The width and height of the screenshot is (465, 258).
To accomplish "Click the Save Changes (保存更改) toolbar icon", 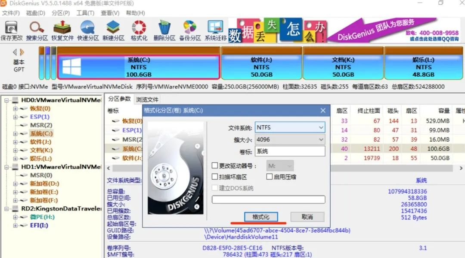I will tap(11, 31).
